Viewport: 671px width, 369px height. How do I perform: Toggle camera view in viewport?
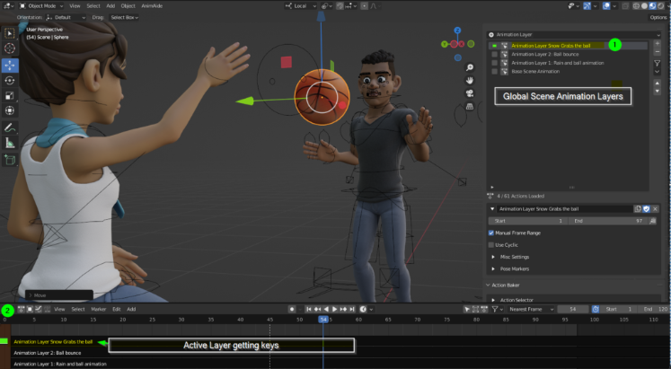pos(470,94)
